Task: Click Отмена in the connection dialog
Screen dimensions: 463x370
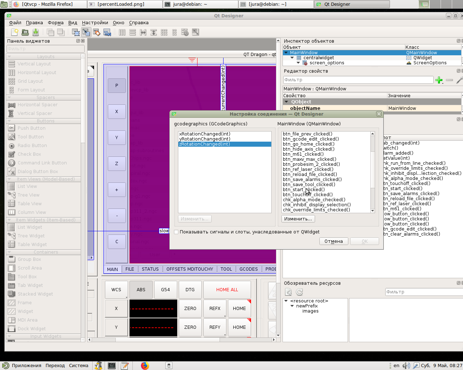Action: [334, 241]
